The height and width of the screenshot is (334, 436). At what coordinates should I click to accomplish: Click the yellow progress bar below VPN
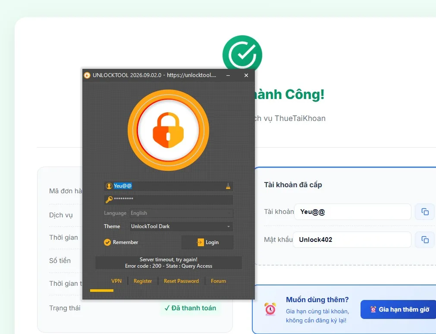102,291
